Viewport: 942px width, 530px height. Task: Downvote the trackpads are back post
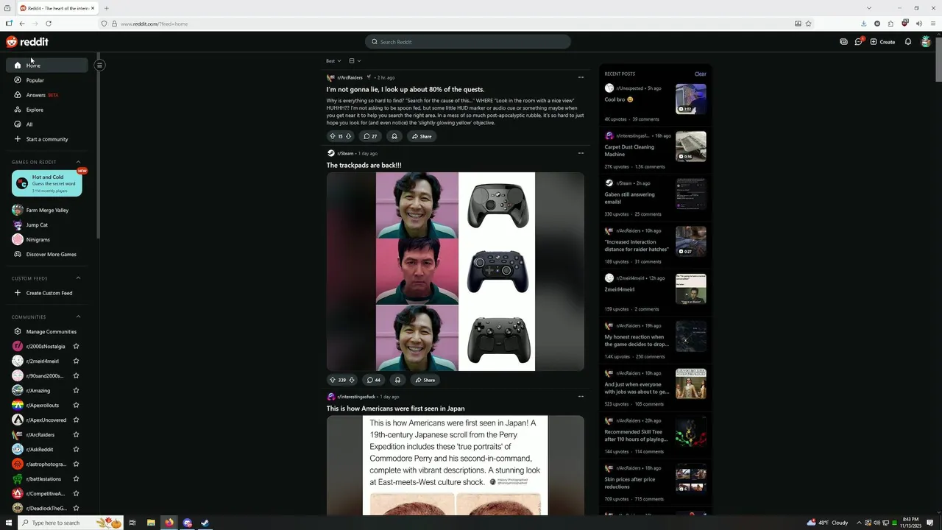tap(352, 380)
